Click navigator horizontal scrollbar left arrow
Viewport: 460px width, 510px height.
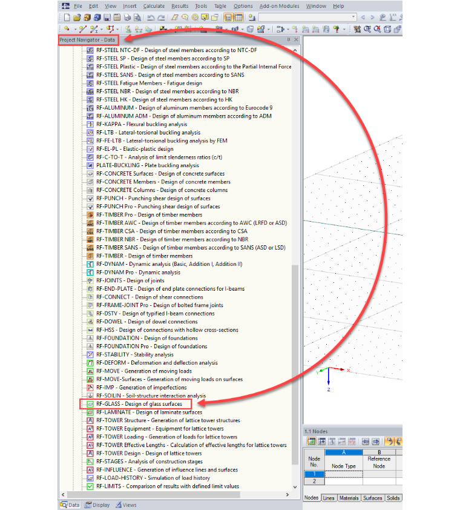(x=63, y=494)
